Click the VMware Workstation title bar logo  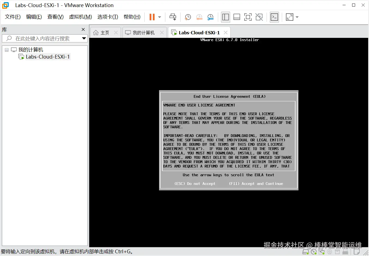(5, 5)
